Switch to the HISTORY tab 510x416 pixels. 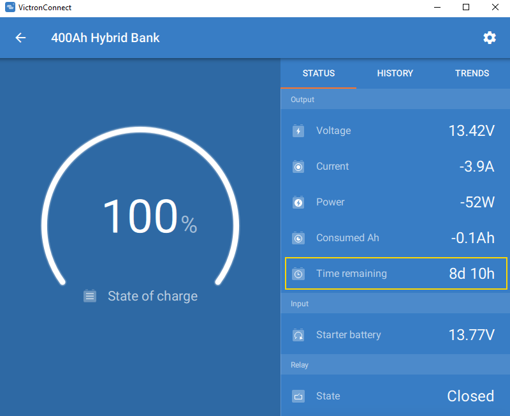pyautogui.click(x=395, y=73)
